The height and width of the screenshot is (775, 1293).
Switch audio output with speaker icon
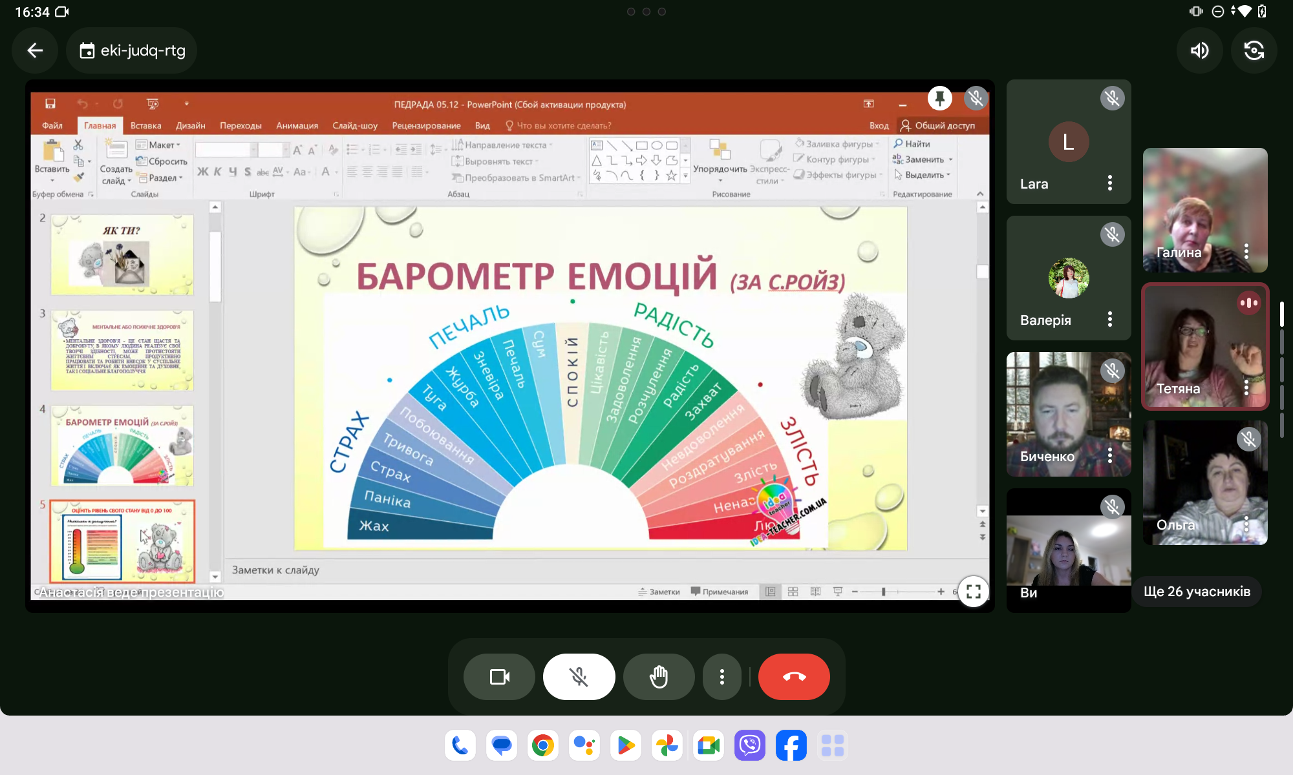[x=1200, y=50]
